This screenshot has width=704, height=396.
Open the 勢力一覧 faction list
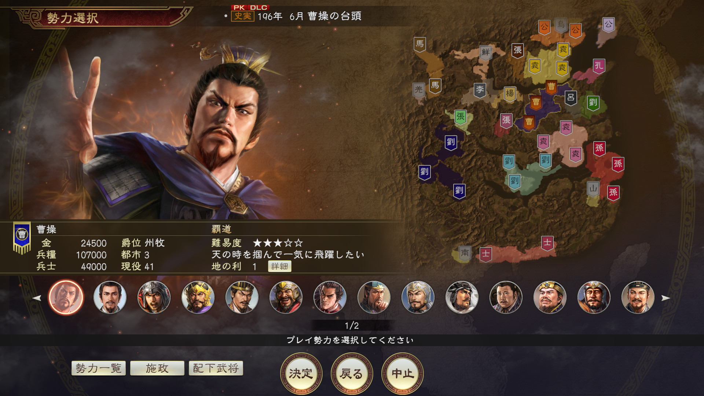tap(99, 368)
